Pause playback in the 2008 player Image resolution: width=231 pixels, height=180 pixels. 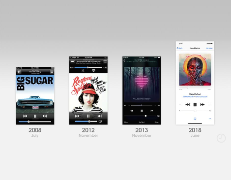pos(35,116)
